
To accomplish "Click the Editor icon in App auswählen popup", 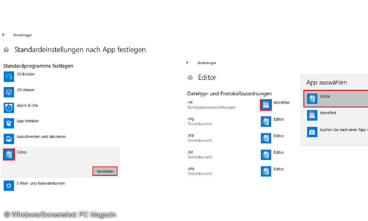I will click(312, 99).
